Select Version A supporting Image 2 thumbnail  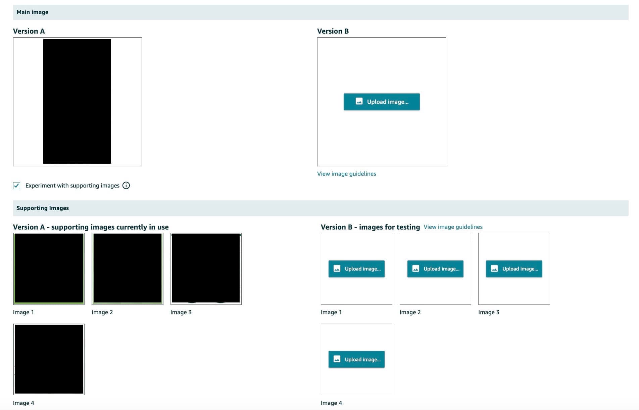pos(127,269)
